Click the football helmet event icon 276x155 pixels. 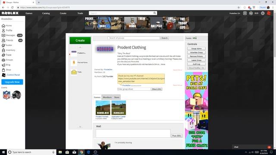coord(16,95)
